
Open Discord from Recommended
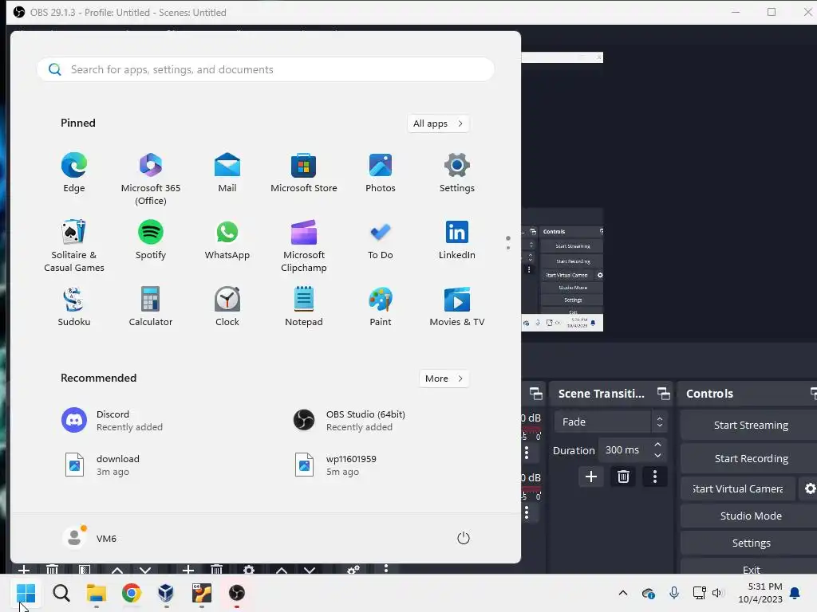112,421
